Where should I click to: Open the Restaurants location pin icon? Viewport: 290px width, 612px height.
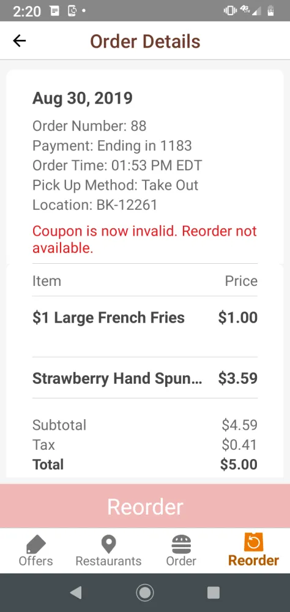pyautogui.click(x=108, y=543)
